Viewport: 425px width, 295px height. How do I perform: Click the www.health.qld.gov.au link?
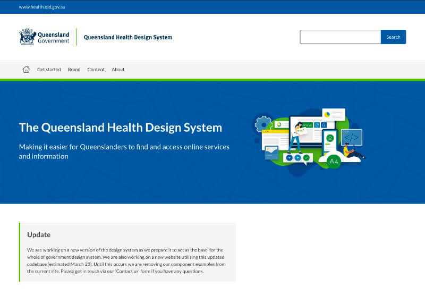[x=42, y=7]
